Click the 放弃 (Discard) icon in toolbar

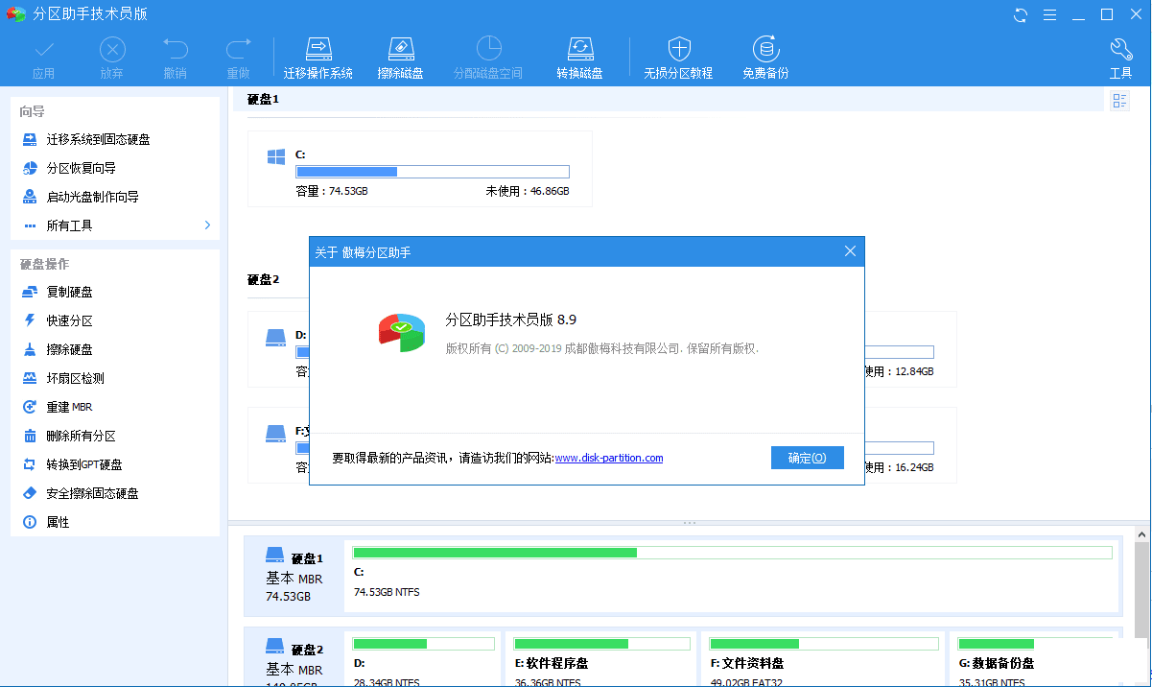point(112,49)
